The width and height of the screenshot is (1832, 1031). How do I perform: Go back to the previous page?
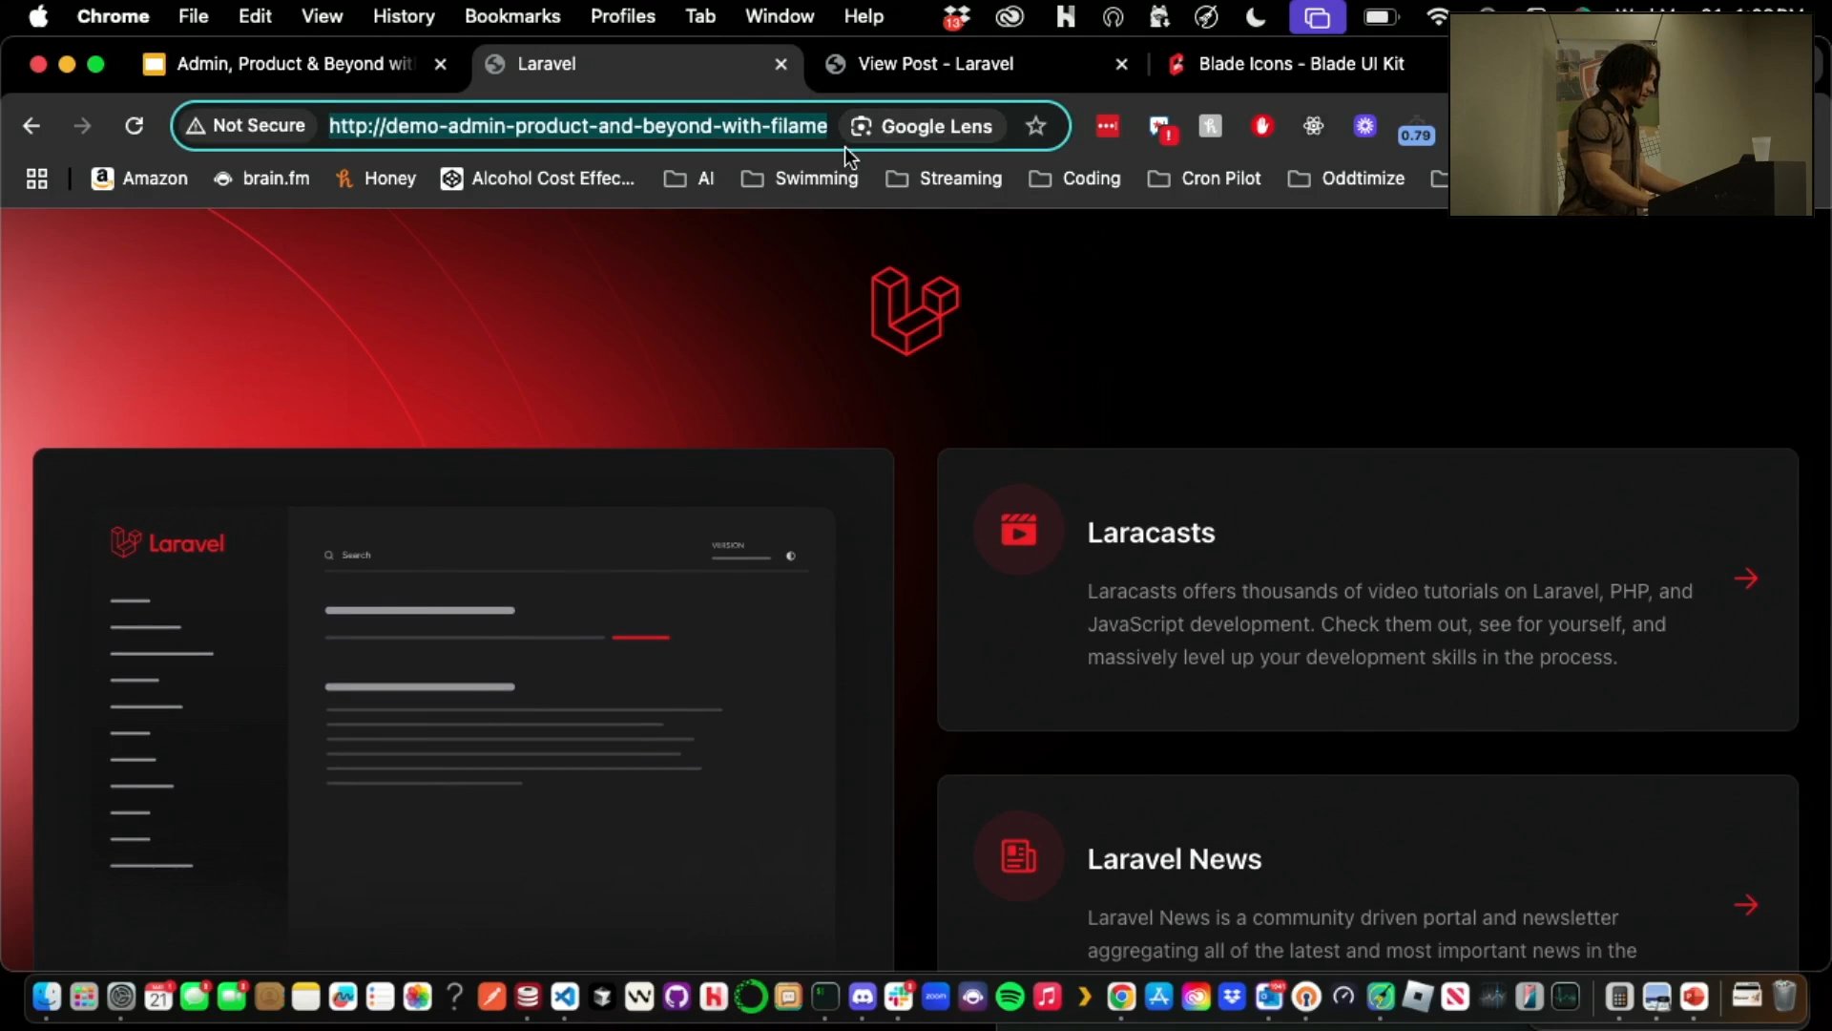pyautogui.click(x=31, y=126)
